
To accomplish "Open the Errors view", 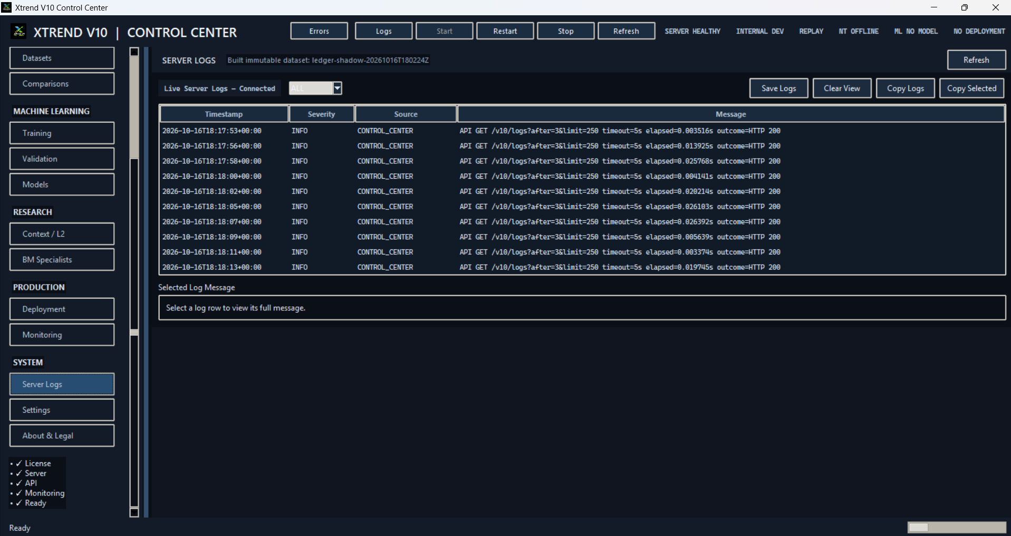I will tap(319, 31).
